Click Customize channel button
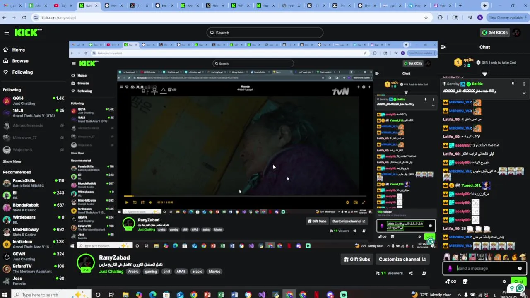 click(402, 259)
